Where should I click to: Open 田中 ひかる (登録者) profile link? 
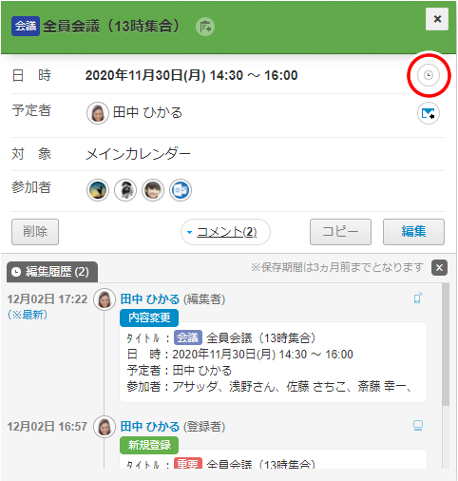(150, 427)
